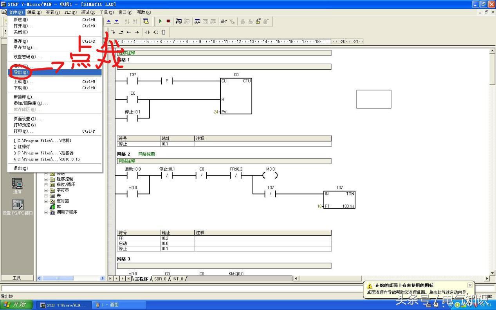Switch to the INT_0 tab
This screenshot has width=496, height=310.
pos(178,279)
